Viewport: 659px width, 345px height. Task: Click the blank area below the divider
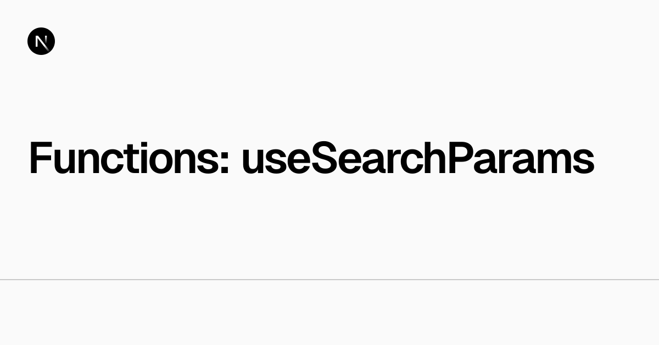329,312
